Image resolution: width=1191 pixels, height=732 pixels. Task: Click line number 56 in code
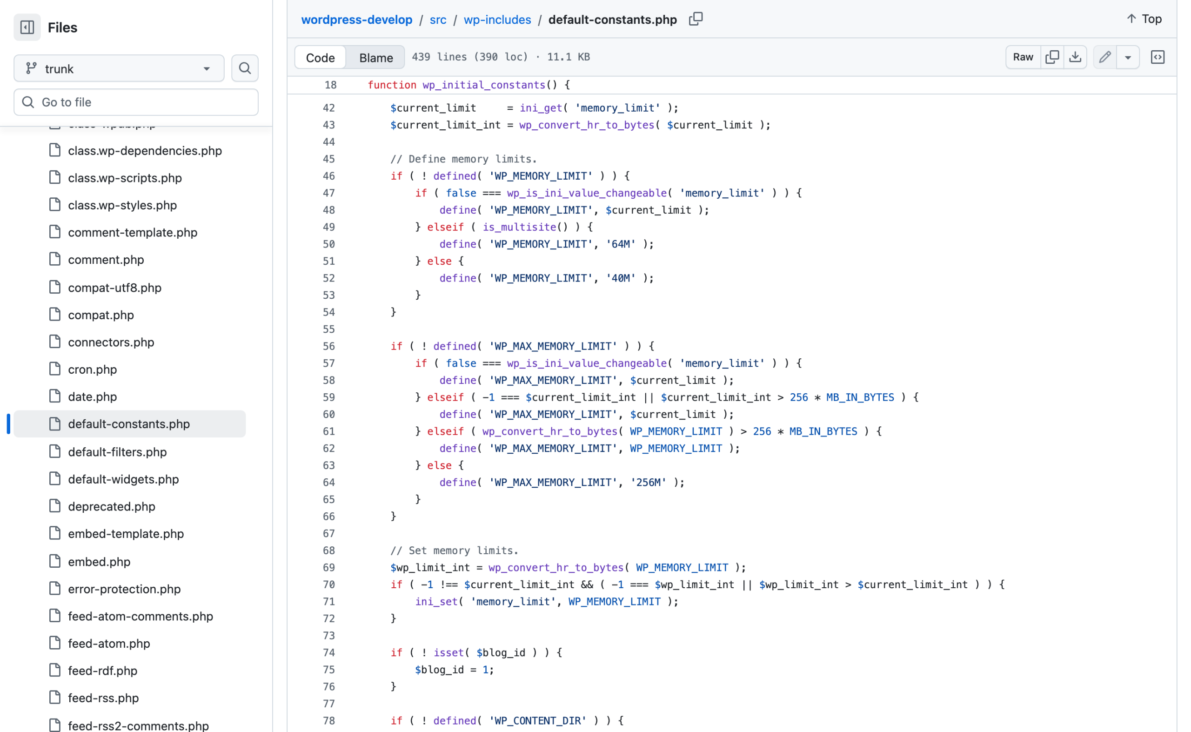[328, 346]
